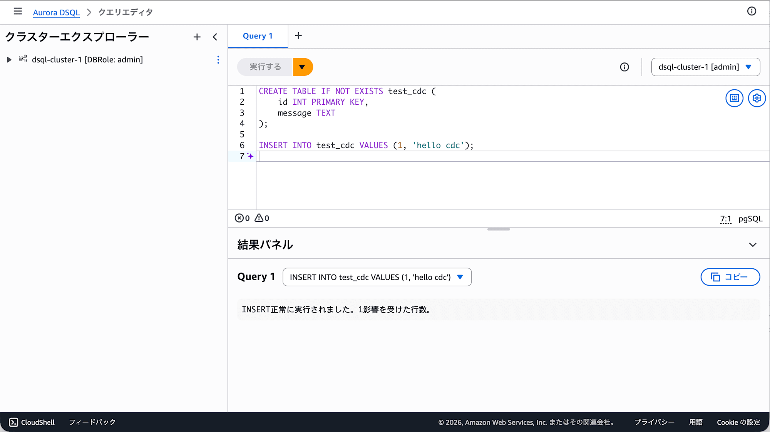Click the 結果パネル heading

click(x=265, y=245)
